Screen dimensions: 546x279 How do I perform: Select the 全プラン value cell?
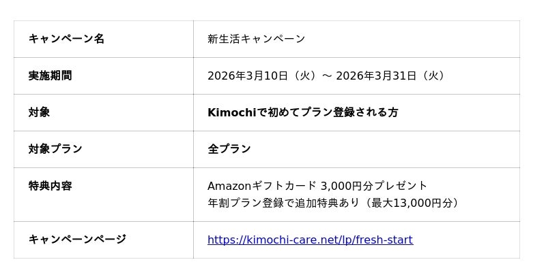pos(229,149)
